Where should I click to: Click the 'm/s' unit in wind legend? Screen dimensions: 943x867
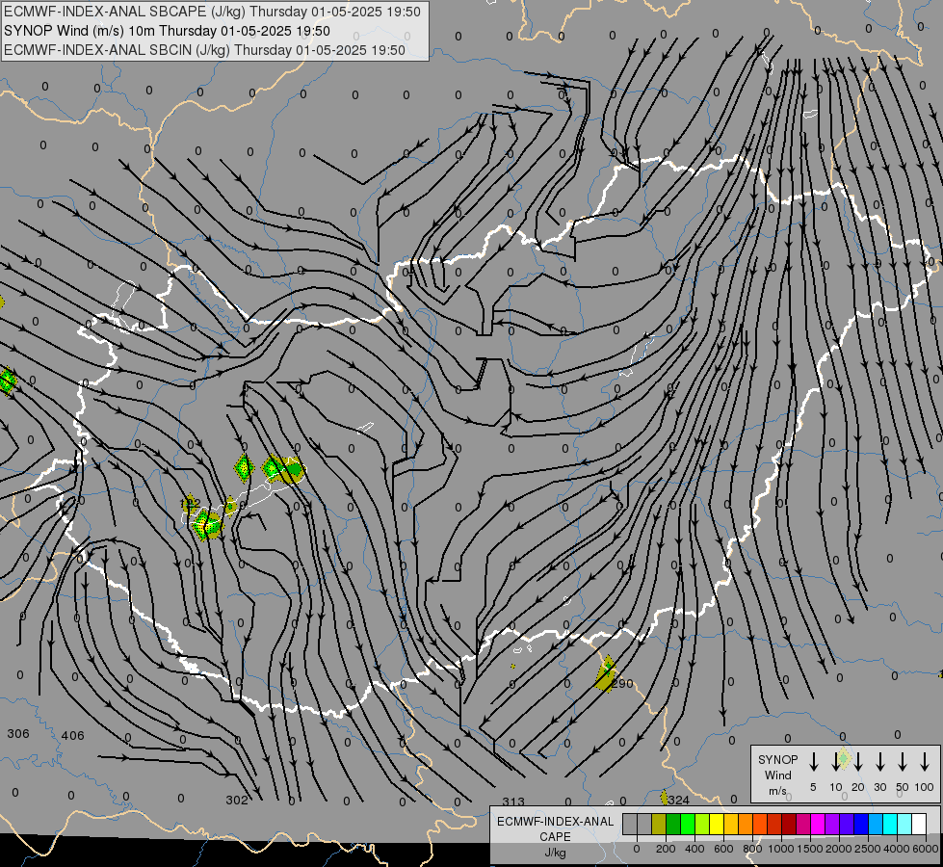[777, 791]
